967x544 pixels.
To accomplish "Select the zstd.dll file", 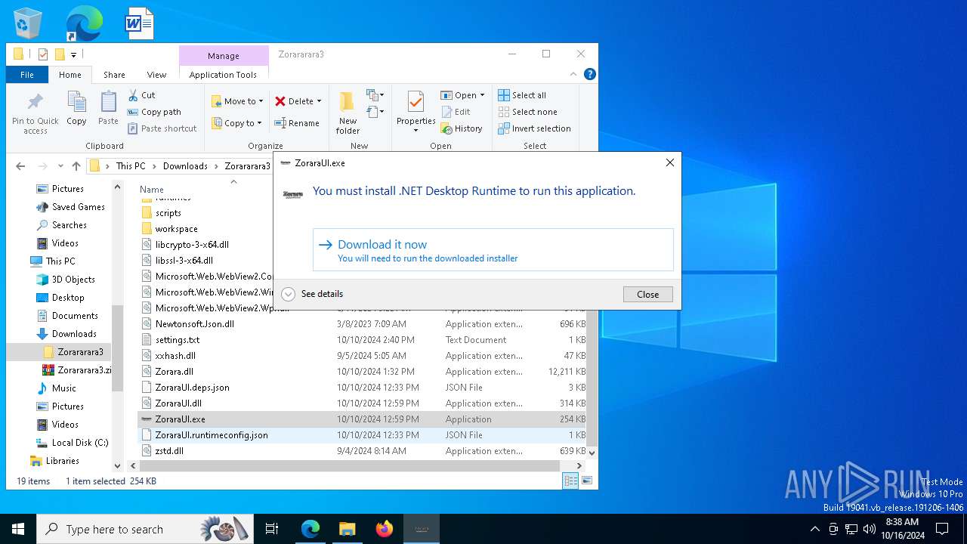I will (169, 451).
